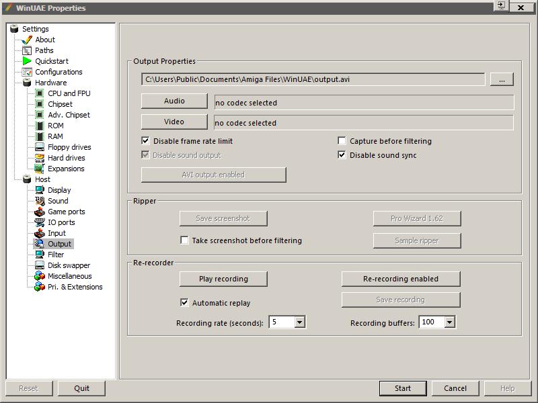The width and height of the screenshot is (538, 403).
Task: Click the Configurations icon
Action: tap(27, 72)
